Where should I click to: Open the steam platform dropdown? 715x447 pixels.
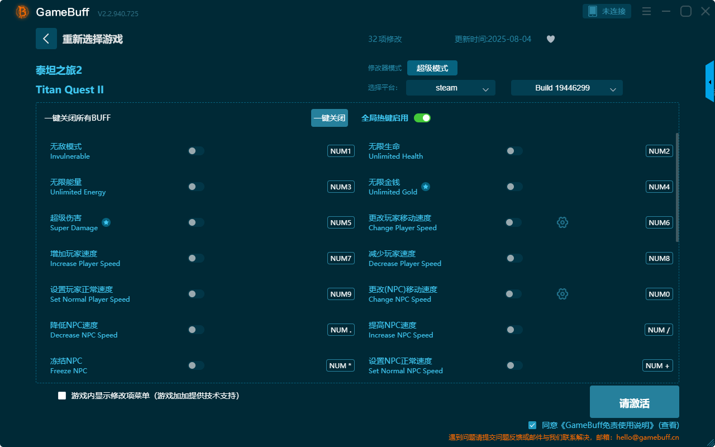click(451, 88)
